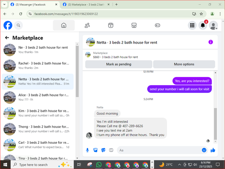225x169 pixels.
Task: Click 'Good morning' message bubble
Action: coord(107,114)
